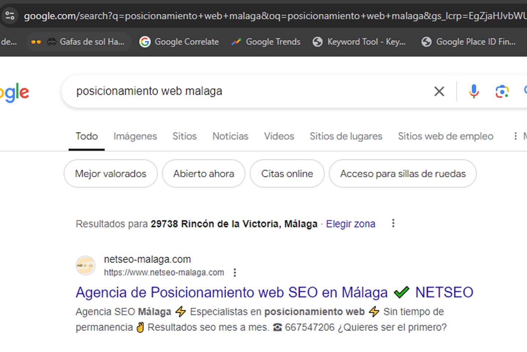Click the phone number 667547206 in snippet
This screenshot has height=352, width=527.
click(x=310, y=327)
